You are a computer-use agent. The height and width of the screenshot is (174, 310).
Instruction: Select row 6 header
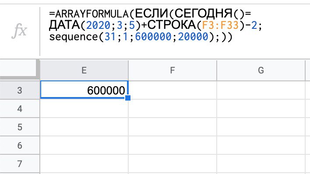point(20,145)
